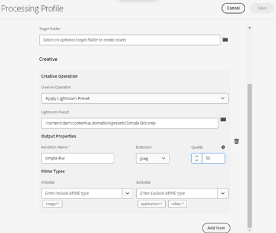
Task: Click the Mime Types heading
Action: pos(53,171)
